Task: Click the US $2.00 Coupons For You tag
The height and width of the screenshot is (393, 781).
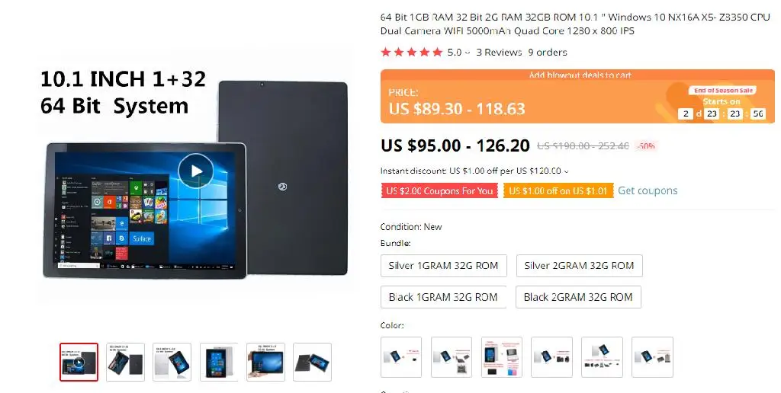Action: pyautogui.click(x=439, y=191)
